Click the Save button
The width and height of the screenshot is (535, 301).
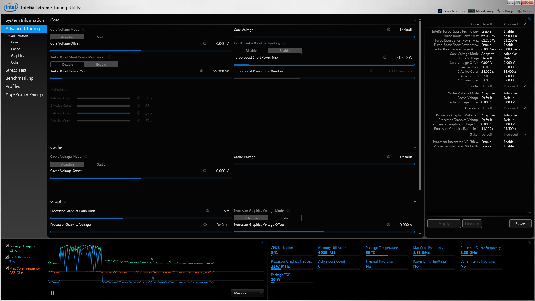tap(520, 224)
